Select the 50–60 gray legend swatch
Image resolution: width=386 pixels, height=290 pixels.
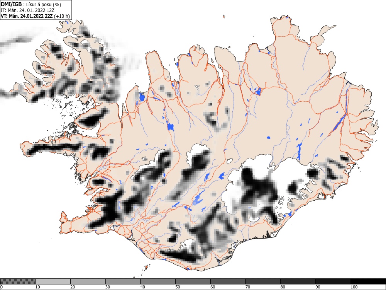(x=193, y=281)
